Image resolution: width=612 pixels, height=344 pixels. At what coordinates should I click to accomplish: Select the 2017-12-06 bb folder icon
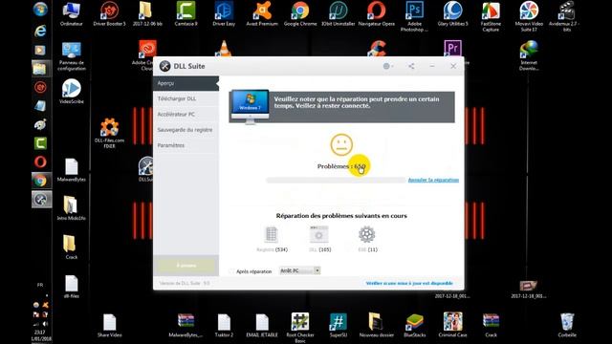147,14
